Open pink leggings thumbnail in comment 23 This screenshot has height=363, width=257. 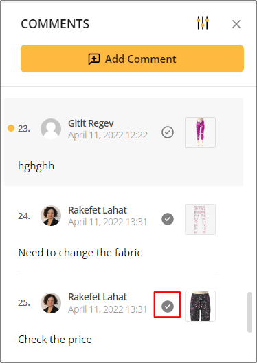[200, 132]
